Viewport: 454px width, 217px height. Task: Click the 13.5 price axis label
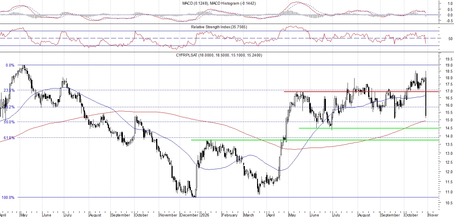(x=449, y=144)
